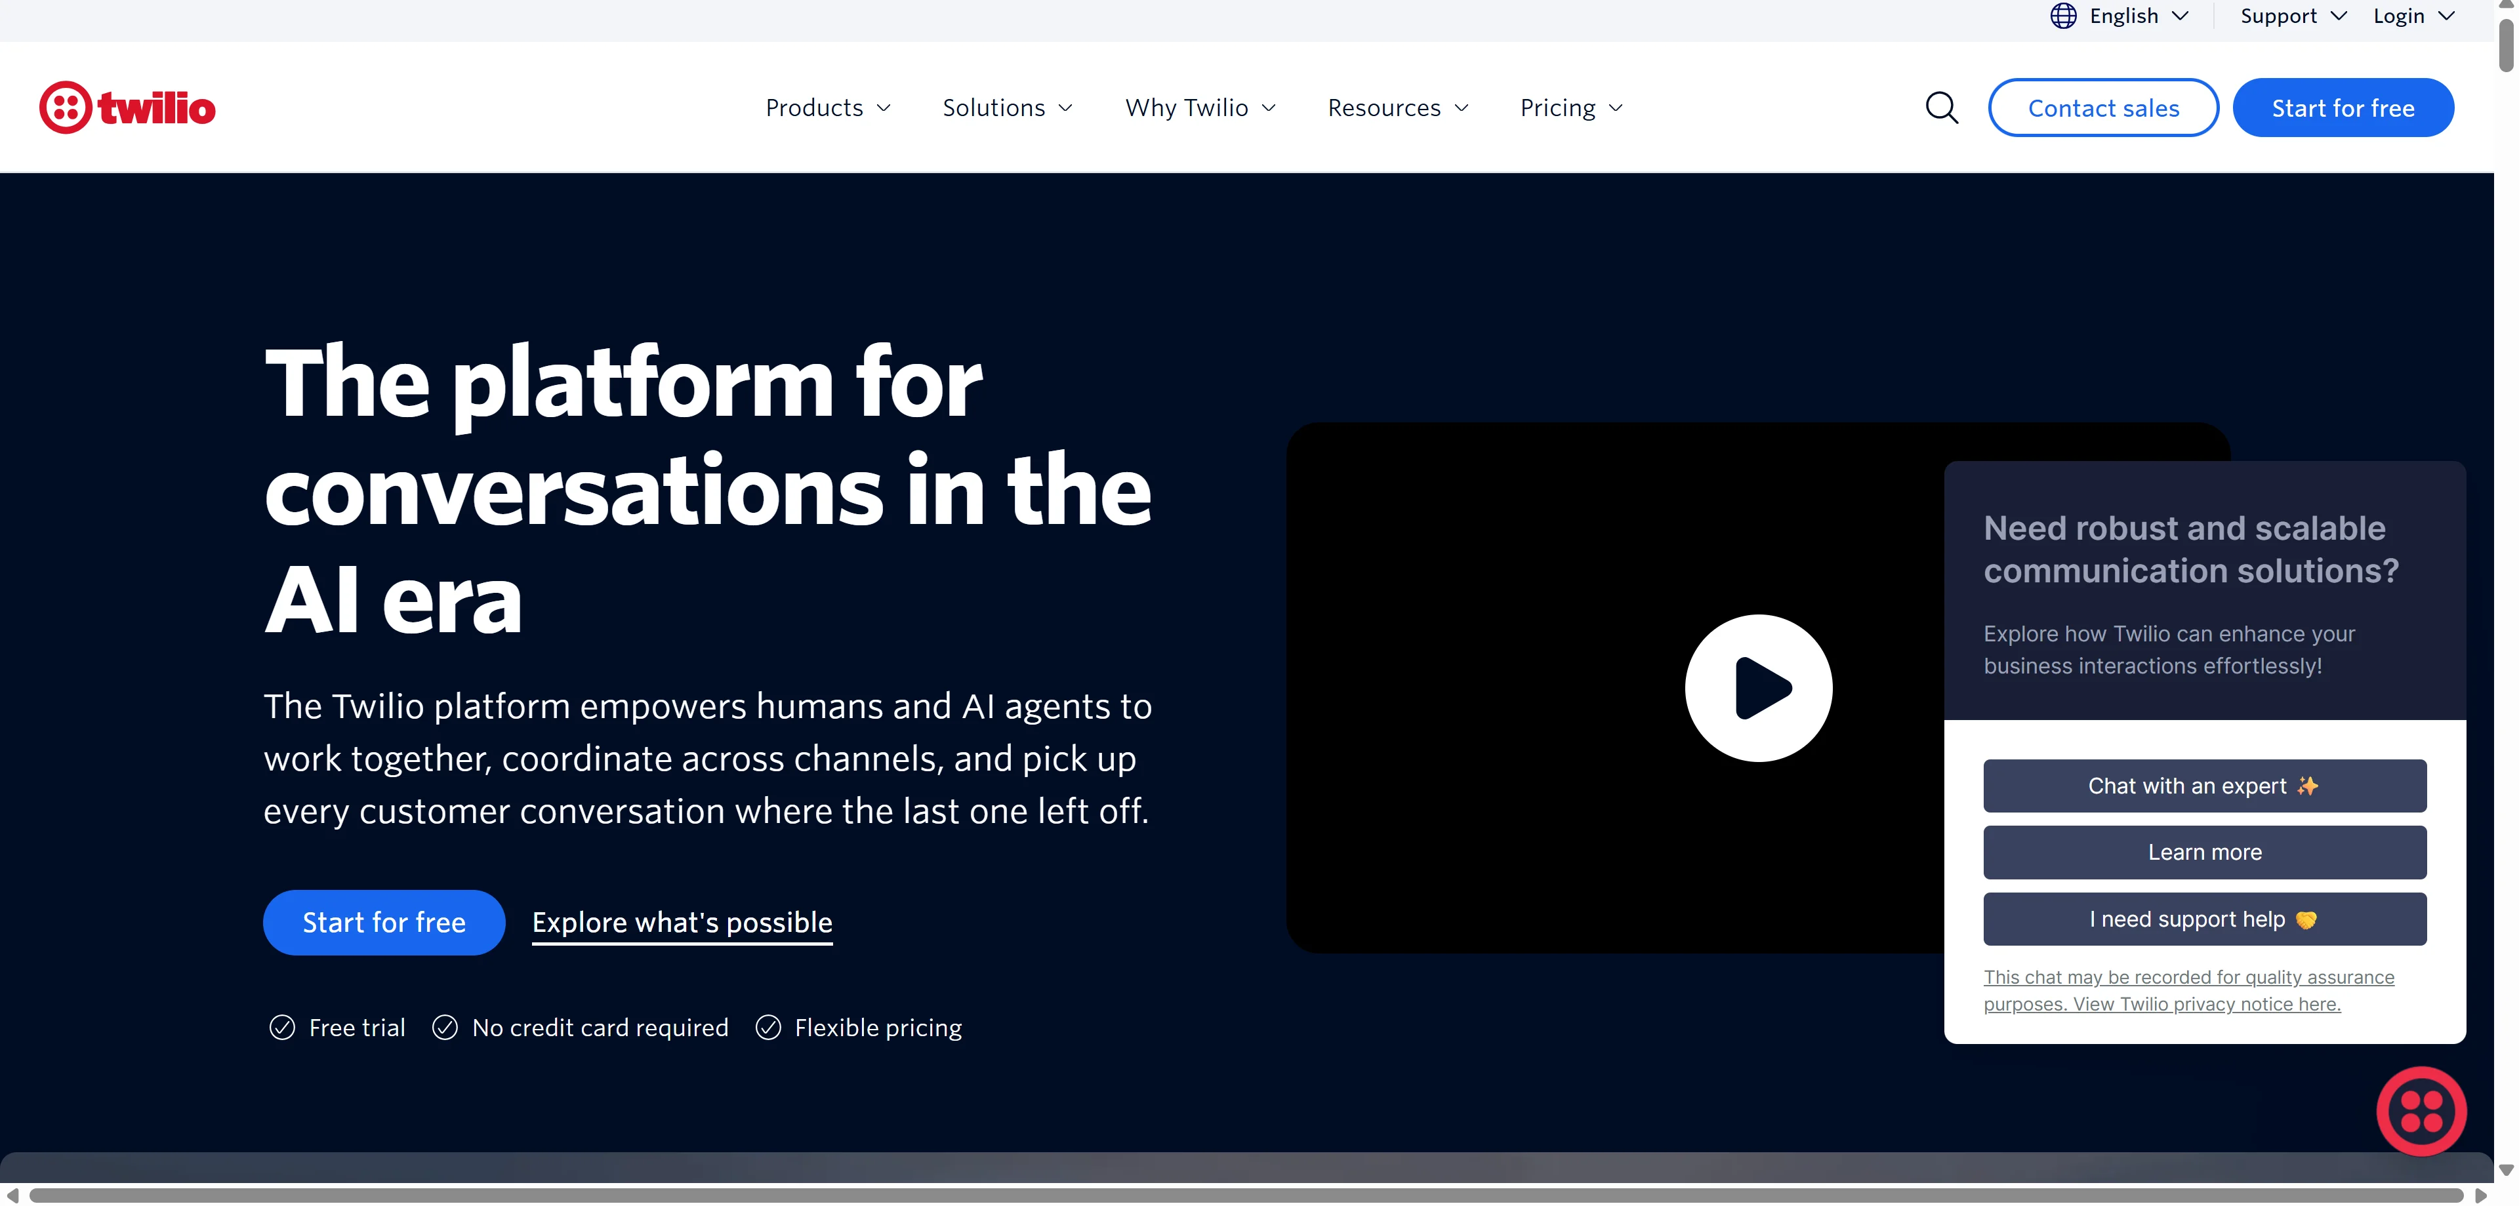Image resolution: width=2519 pixels, height=1206 pixels.
Task: Click the horizontal scrollbar track
Action: click(x=1246, y=1196)
